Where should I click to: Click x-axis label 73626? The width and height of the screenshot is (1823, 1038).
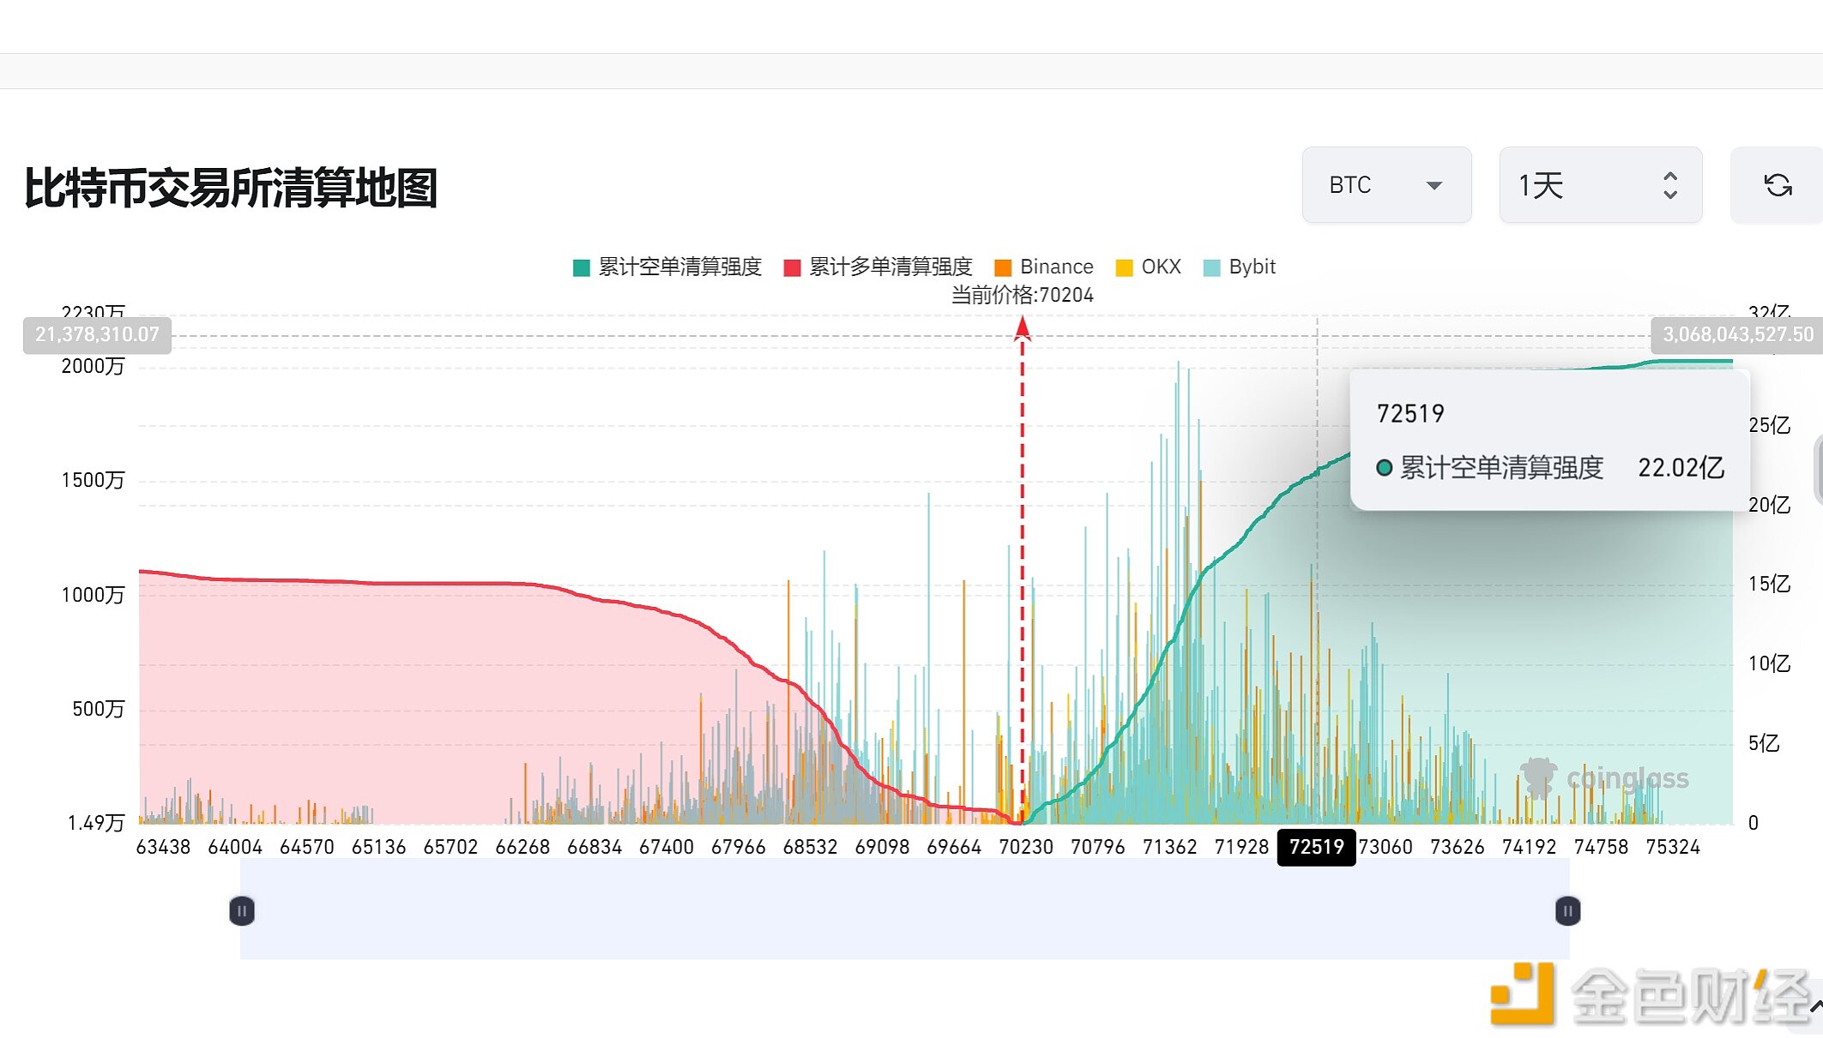[x=1457, y=847]
